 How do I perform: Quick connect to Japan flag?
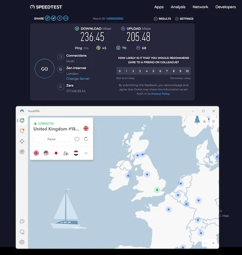coord(56,153)
